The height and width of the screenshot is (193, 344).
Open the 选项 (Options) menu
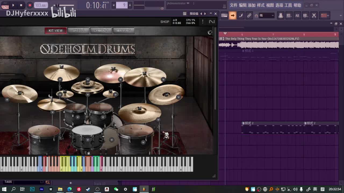[x=279, y=5]
